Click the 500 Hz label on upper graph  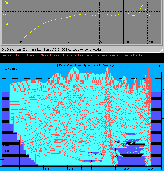23,42
